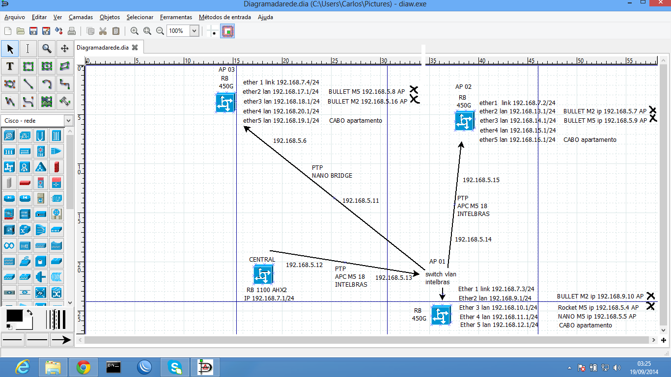Select the Bezier line tool
Screen dimensions: 671x377
[x=28, y=102]
